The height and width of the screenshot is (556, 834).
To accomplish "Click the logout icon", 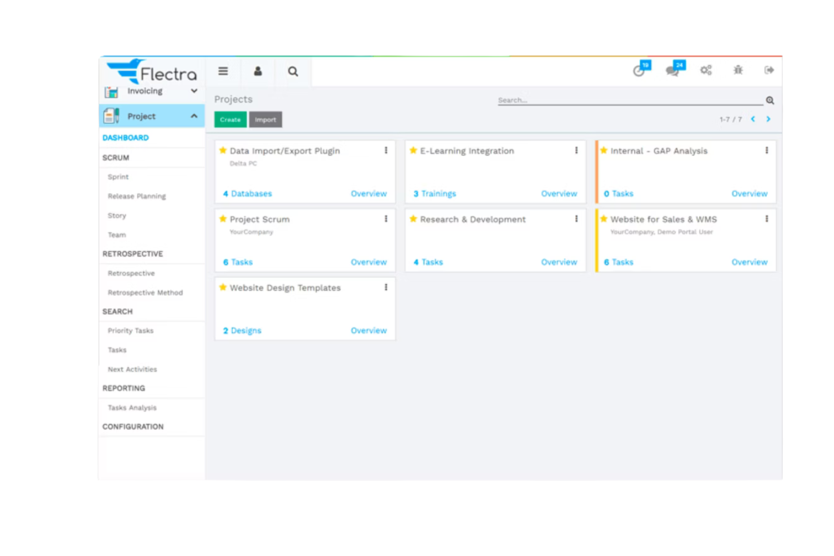I will (769, 70).
